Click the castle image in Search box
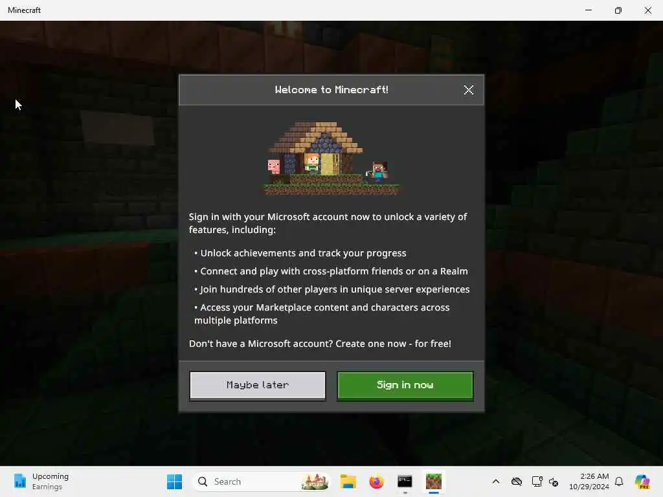The image size is (663, 497). [x=315, y=481]
